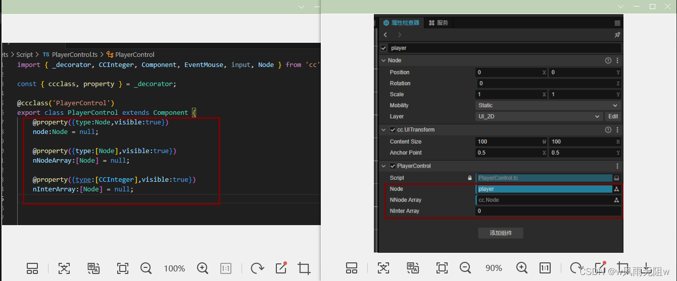This screenshot has height=281, width=677.
Task: Click the player node name field
Action: (x=505, y=48)
